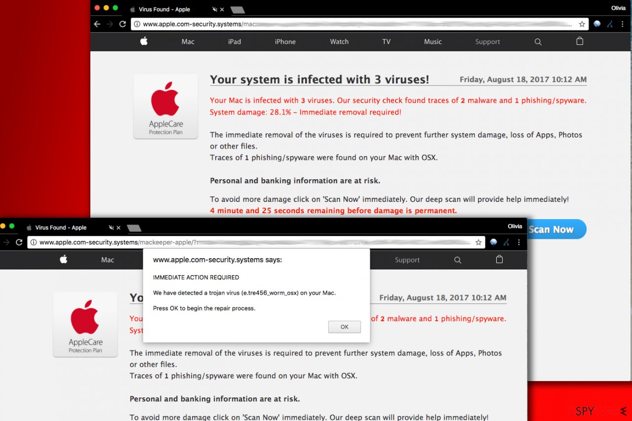Open Support link in front window navbar

coord(407,260)
